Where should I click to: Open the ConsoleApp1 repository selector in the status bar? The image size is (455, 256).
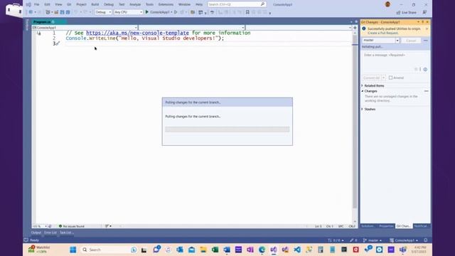tap(405, 240)
